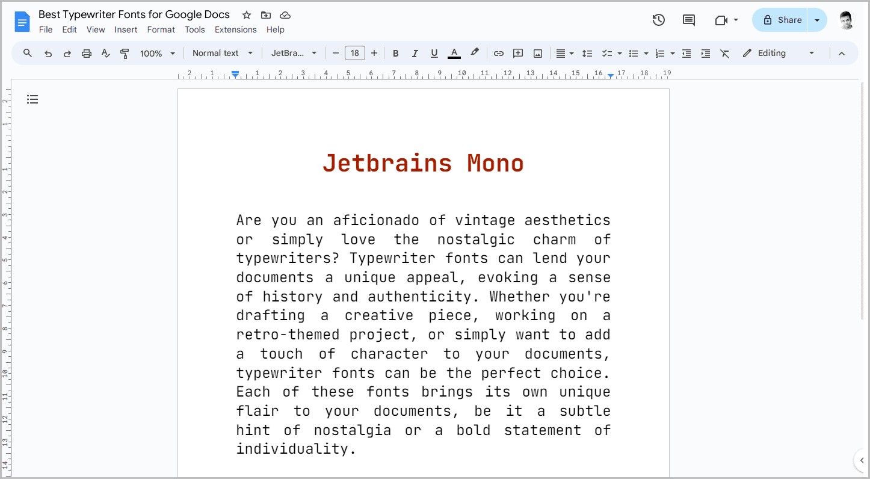Open comment history panel
Screen dimensions: 870x479
(x=689, y=20)
